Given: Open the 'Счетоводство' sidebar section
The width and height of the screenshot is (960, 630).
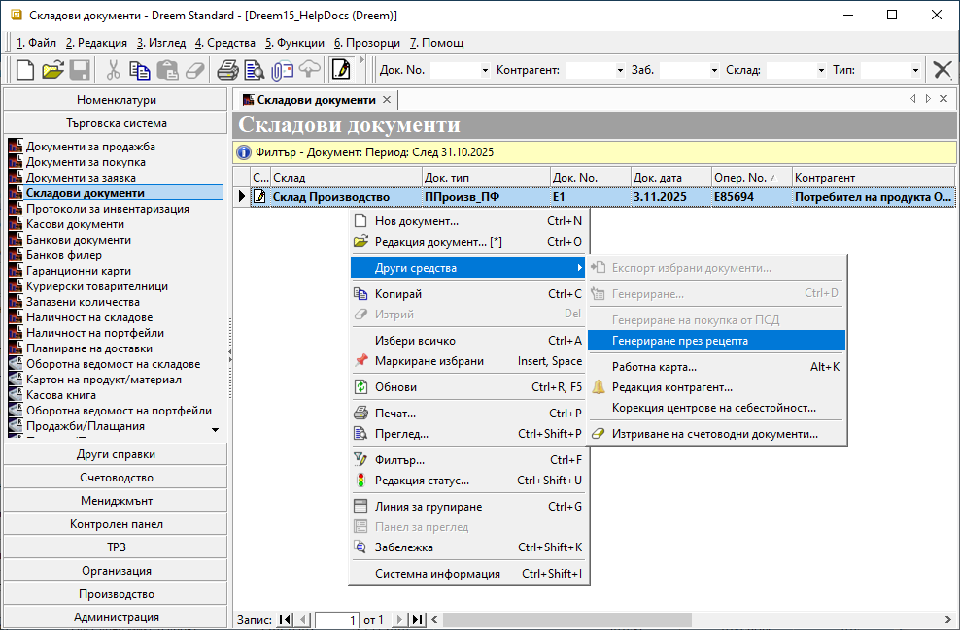Looking at the screenshot, I should (117, 478).
